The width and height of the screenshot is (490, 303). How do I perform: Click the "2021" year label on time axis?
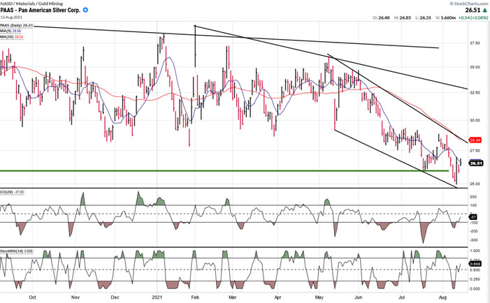coord(157,297)
